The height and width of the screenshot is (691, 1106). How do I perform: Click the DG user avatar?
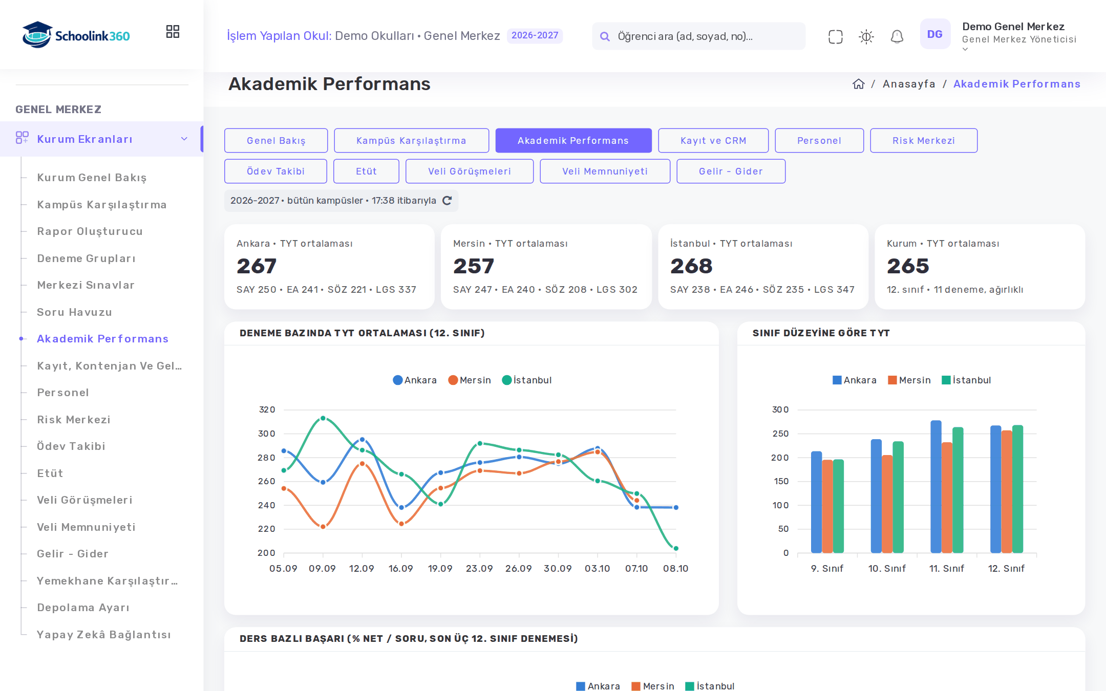[x=935, y=34]
